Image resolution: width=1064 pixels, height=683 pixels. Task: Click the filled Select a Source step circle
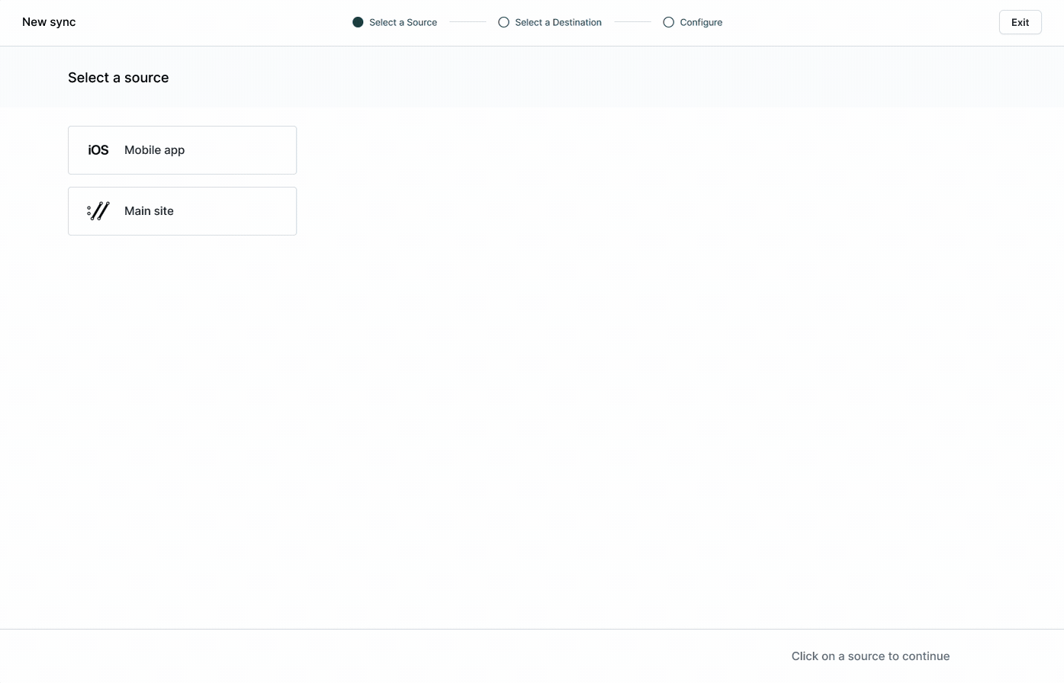click(358, 22)
